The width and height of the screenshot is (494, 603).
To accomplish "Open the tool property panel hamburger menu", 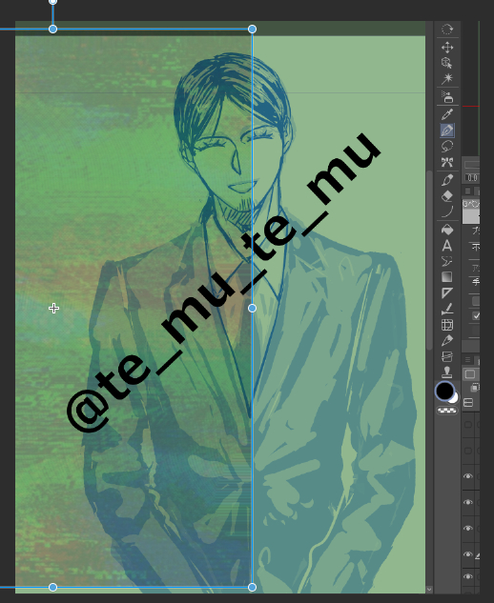I will (468, 191).
